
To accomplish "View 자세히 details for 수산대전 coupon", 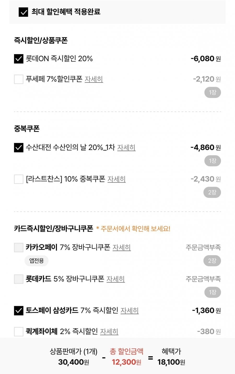I will click(x=126, y=148).
